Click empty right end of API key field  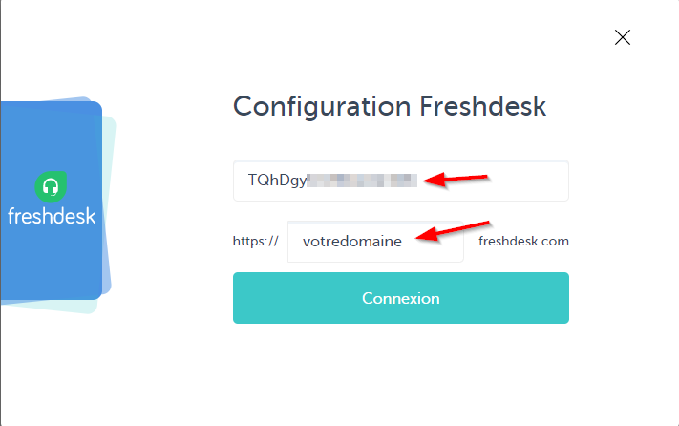530,181
